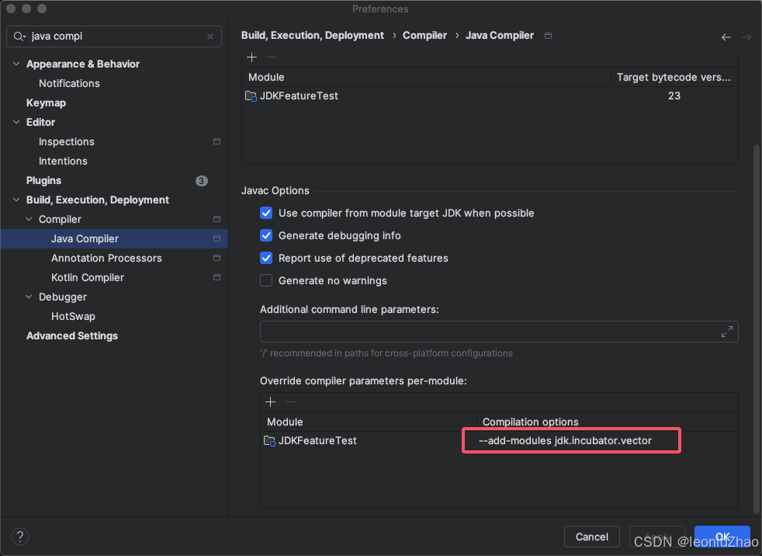Click + in the per-module override table
762x556 pixels.
270,401
